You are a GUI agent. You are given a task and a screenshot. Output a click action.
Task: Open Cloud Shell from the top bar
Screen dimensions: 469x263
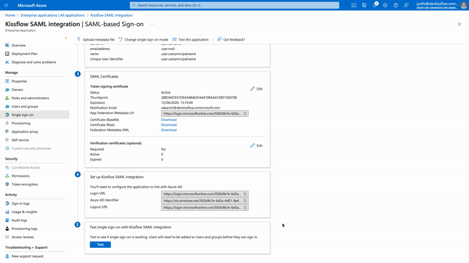pos(354,5)
